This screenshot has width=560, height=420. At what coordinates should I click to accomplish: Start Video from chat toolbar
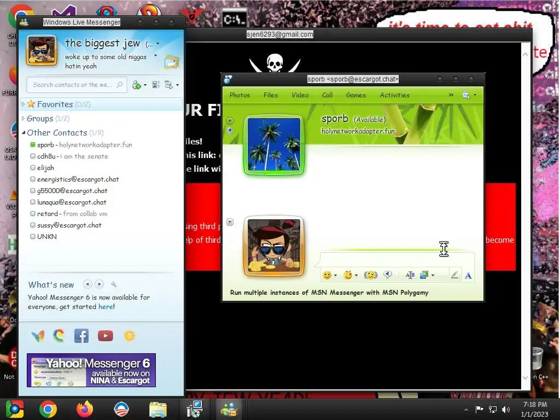(x=300, y=95)
